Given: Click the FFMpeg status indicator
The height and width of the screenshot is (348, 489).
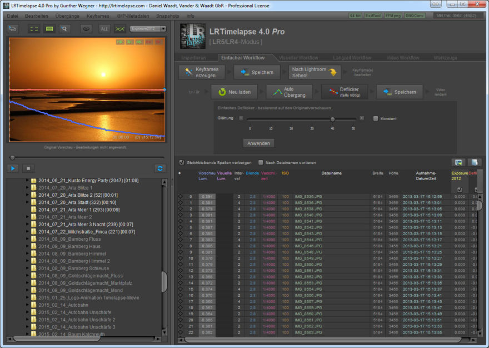Looking at the screenshot, I should (x=393, y=16).
